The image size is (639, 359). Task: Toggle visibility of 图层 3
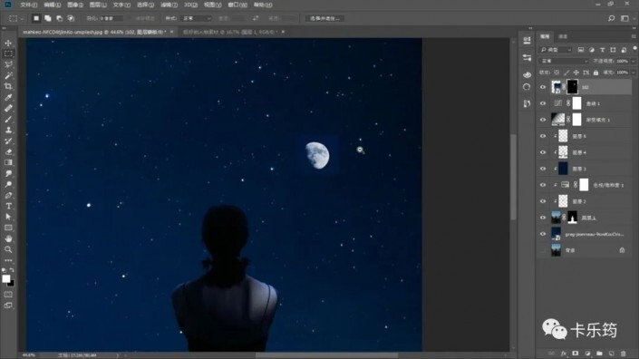coord(543,169)
